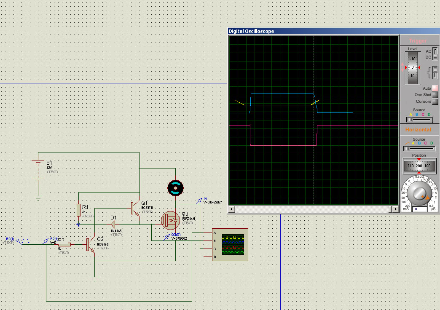Click the D1 1N4148 diode symbol
Screen dimensions: 440x310
click(113, 224)
